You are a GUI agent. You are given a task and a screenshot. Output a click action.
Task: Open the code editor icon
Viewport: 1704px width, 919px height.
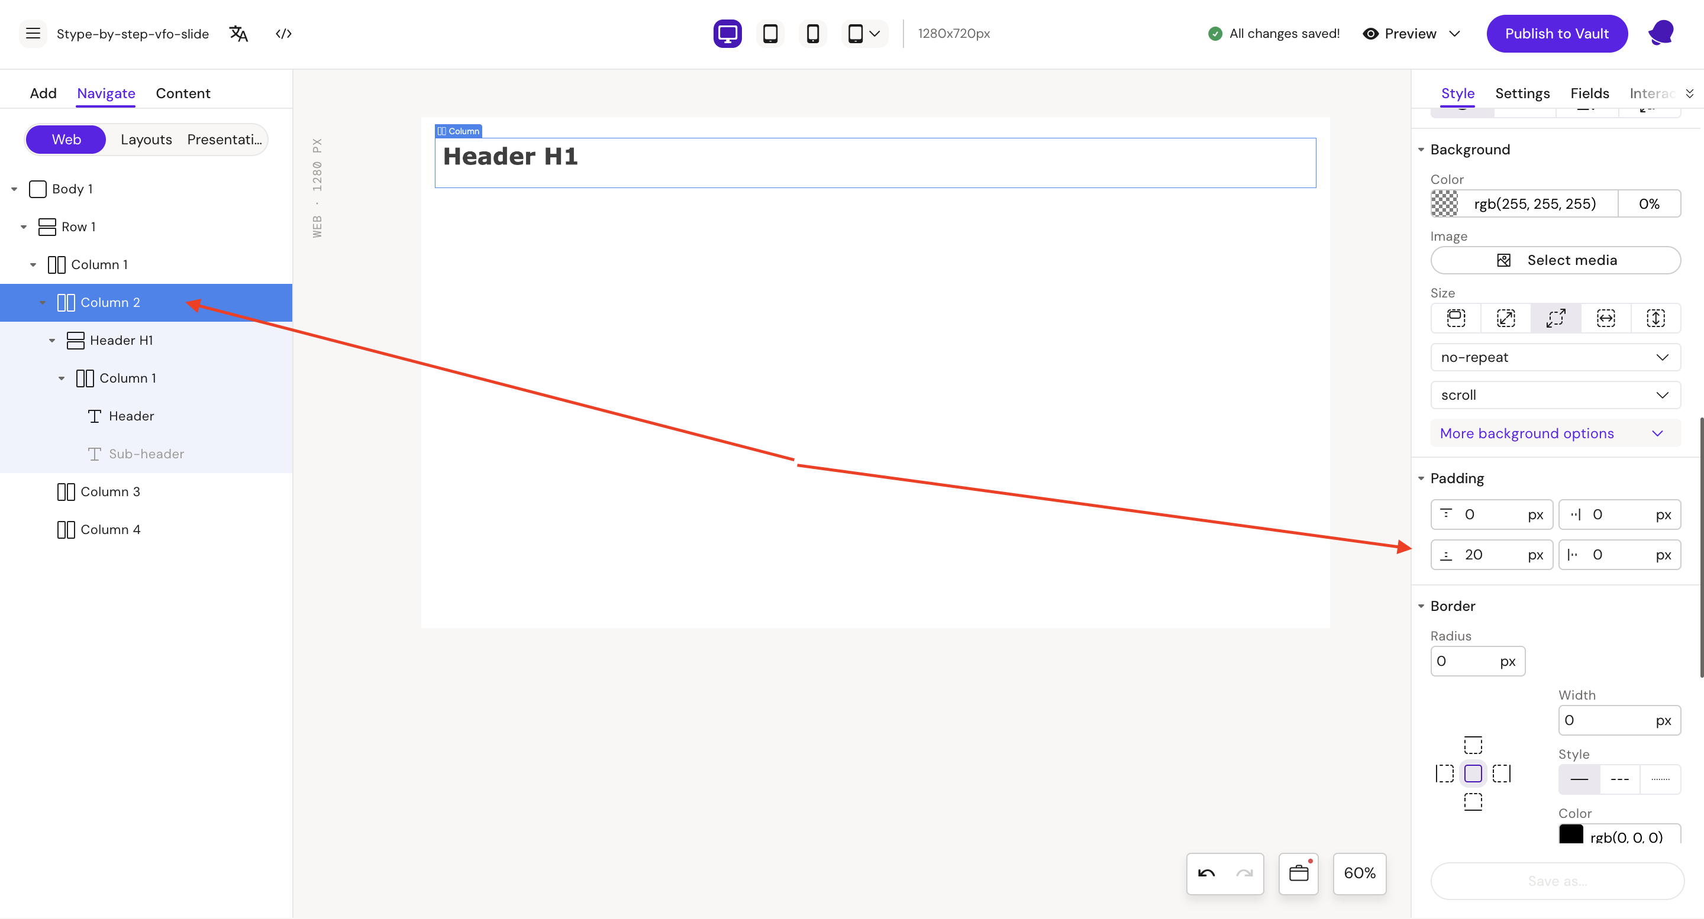[284, 34]
